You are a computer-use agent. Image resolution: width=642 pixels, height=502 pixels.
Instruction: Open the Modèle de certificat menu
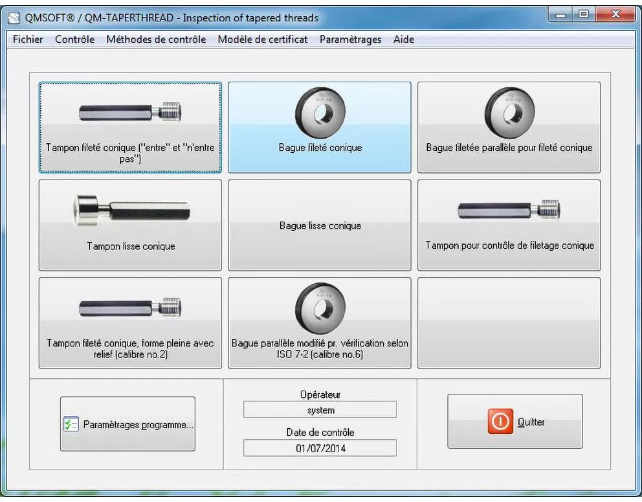263,40
